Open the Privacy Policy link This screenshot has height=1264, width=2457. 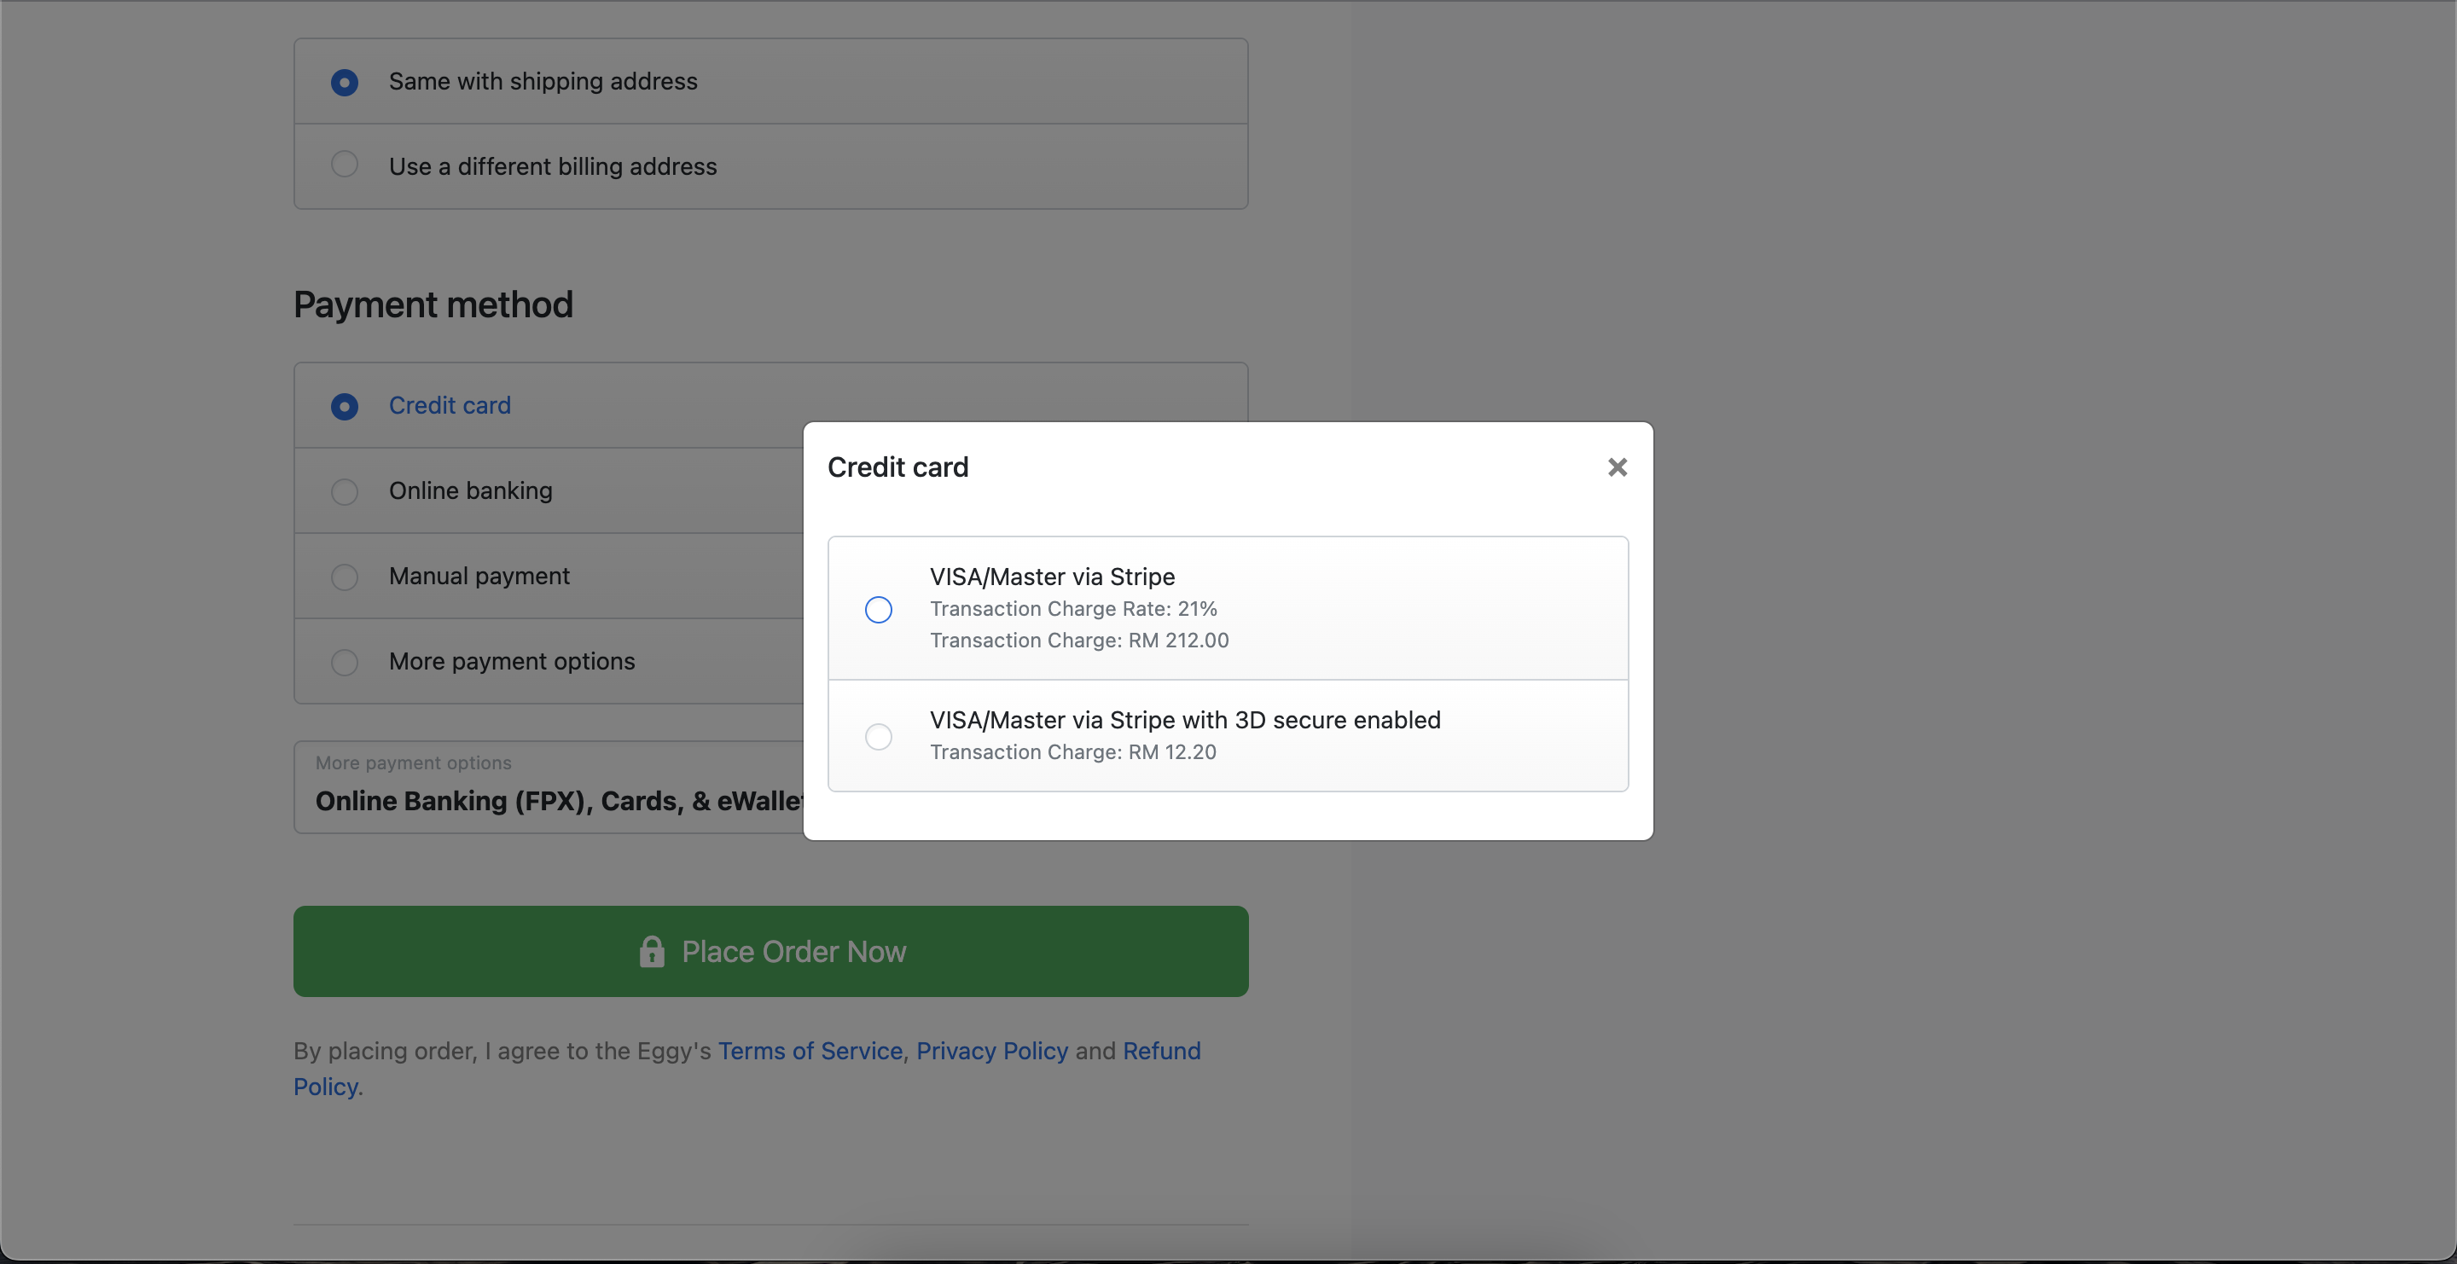coord(992,1051)
